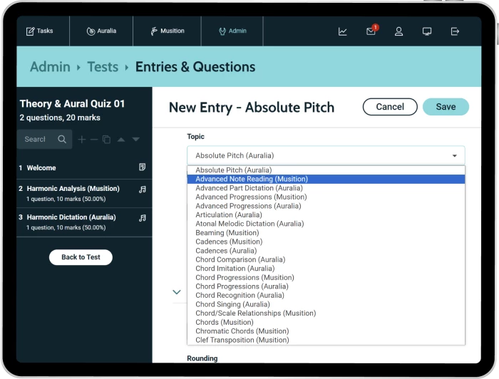Click the plus icon to add entry
The height and width of the screenshot is (379, 499).
point(81,140)
